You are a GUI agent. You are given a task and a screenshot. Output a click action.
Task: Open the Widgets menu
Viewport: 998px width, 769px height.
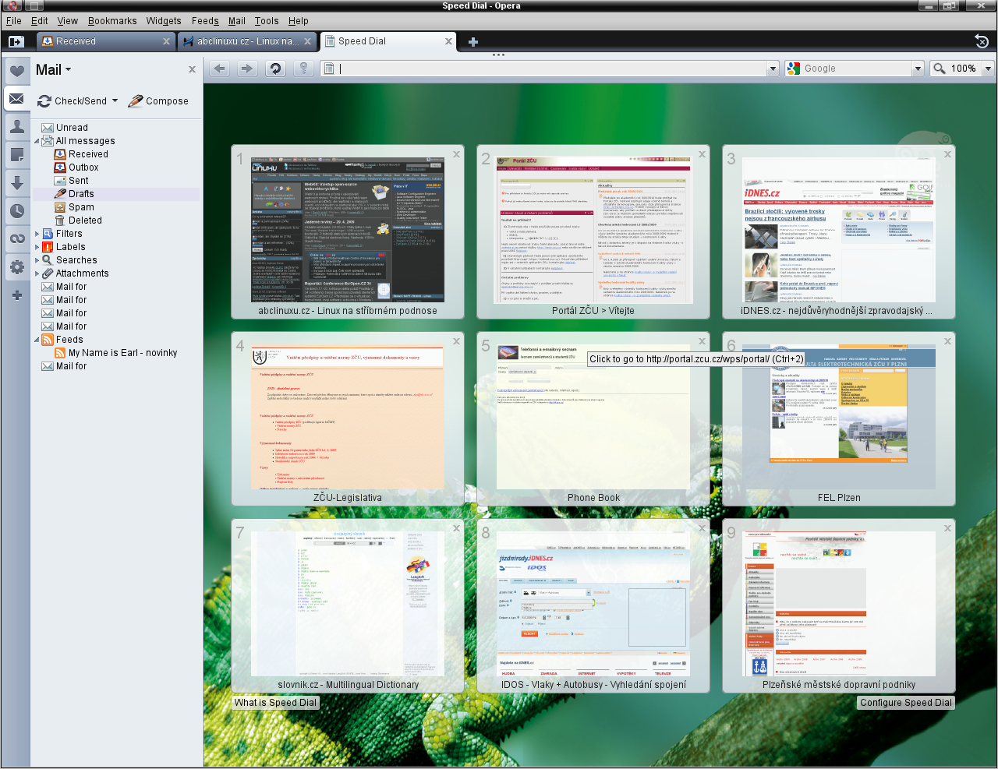tap(164, 21)
